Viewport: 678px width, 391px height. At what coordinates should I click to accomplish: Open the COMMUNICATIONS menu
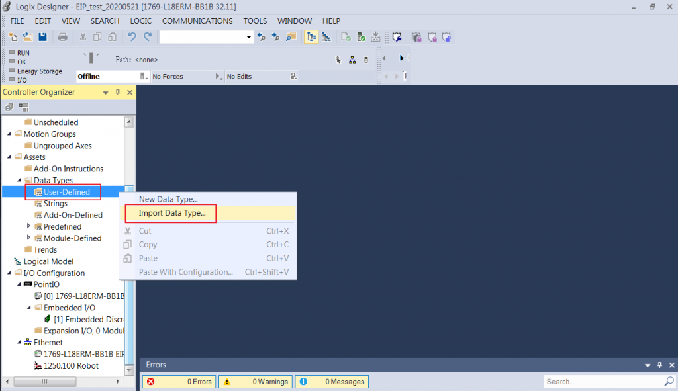pyautogui.click(x=197, y=21)
